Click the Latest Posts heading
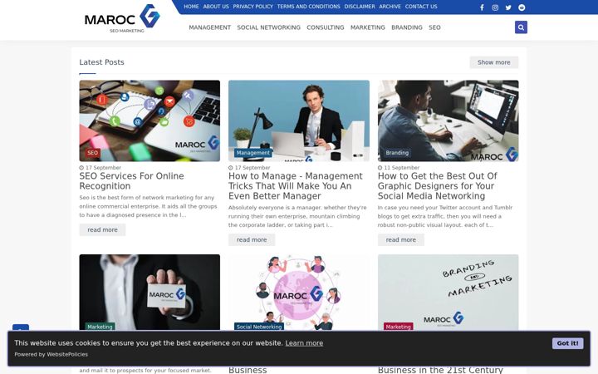The height and width of the screenshot is (374, 598). [x=102, y=62]
